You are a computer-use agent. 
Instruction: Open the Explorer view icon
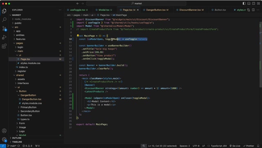click(x=4, y=11)
